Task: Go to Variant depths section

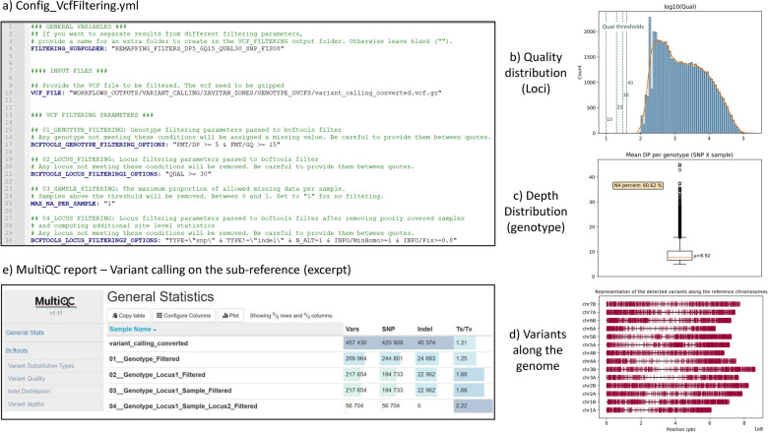Action: tap(26, 403)
